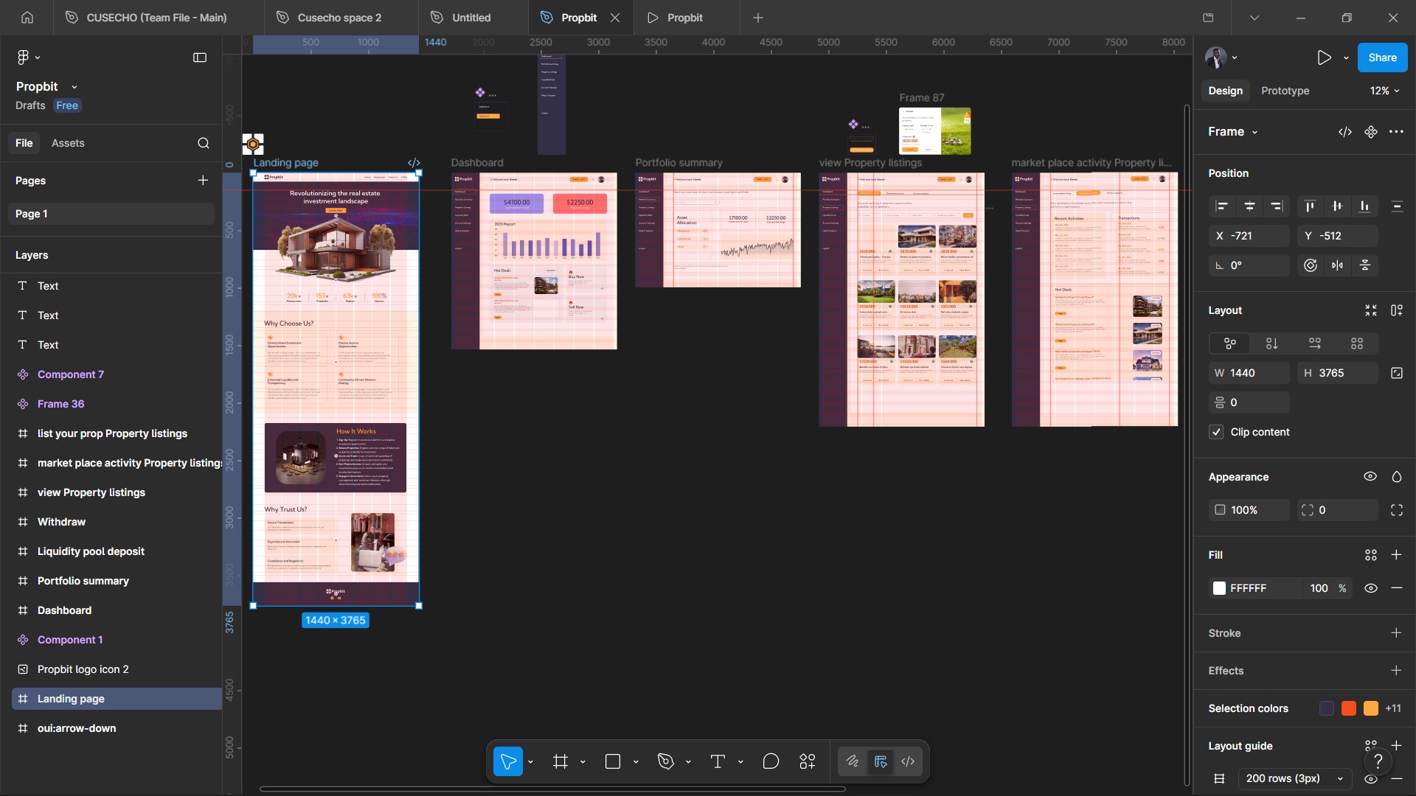
Task: Open search in the left panel
Action: [x=204, y=143]
